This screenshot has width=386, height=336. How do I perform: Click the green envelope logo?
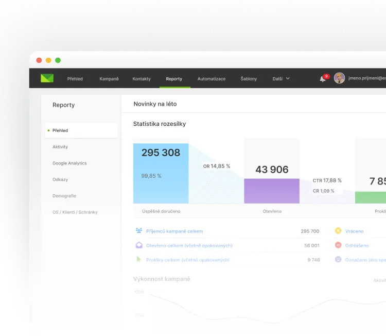click(47, 78)
